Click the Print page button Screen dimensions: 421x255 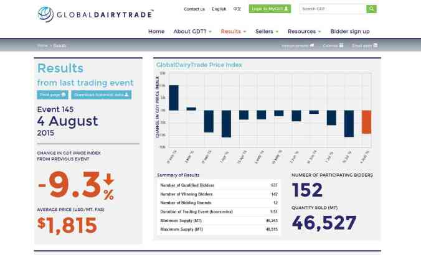pos(52,95)
